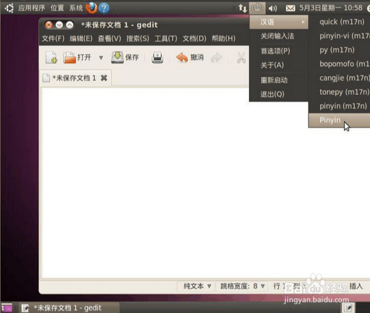
Task: Open the Help (帮助) menu
Action: click(223, 38)
